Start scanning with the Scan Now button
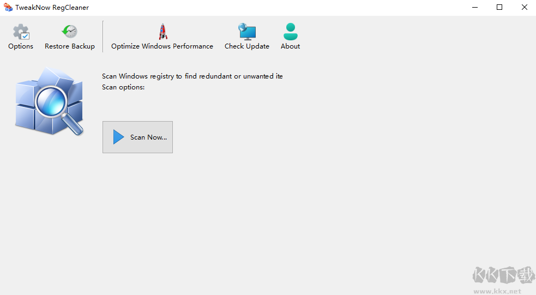Image resolution: width=536 pixels, height=295 pixels. coord(137,137)
